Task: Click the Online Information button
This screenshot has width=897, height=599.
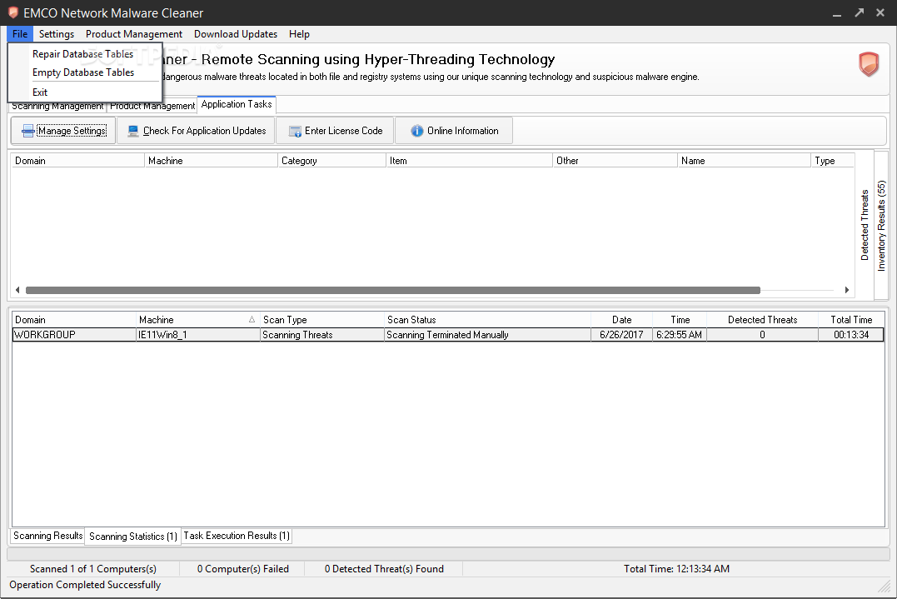Action: pyautogui.click(x=454, y=131)
